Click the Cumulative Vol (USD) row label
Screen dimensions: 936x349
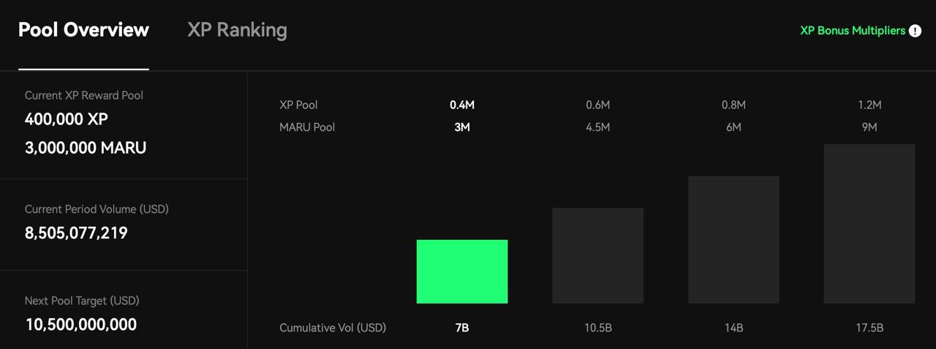(x=333, y=328)
